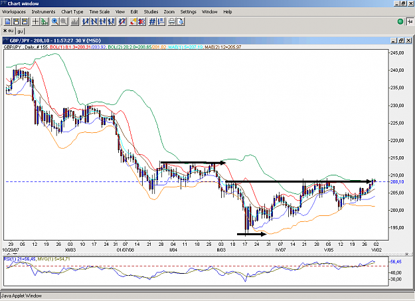
Task: Open the Help menu
Action: click(227, 12)
